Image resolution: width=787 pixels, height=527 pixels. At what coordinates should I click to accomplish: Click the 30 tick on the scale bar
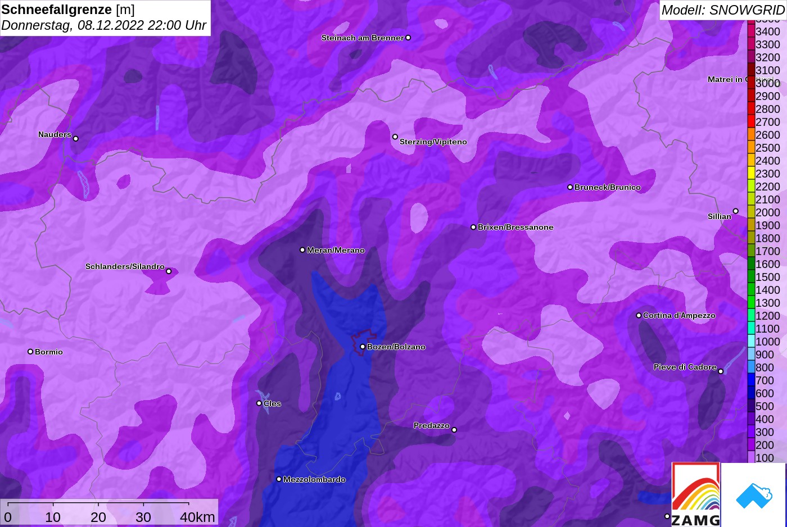pos(143,517)
